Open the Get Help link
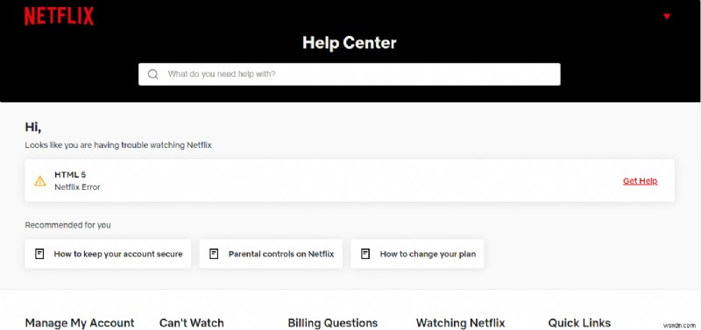Viewport: 701px width, 330px height. click(x=641, y=181)
